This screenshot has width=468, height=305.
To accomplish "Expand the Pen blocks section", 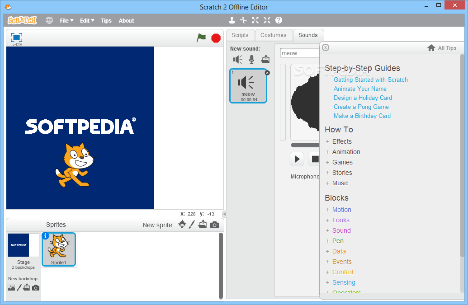I will (335, 241).
